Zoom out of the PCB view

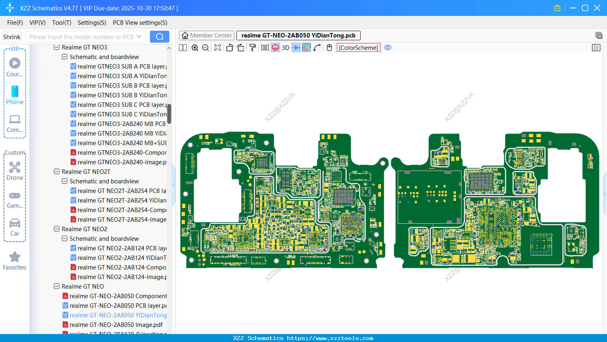[x=205, y=47]
